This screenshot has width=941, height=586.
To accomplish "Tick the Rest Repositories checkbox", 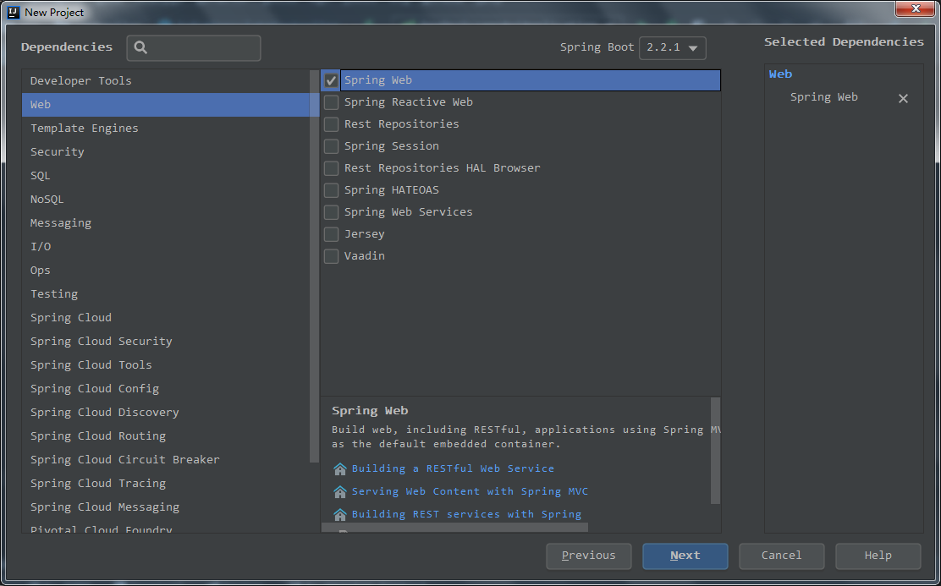I will point(332,124).
